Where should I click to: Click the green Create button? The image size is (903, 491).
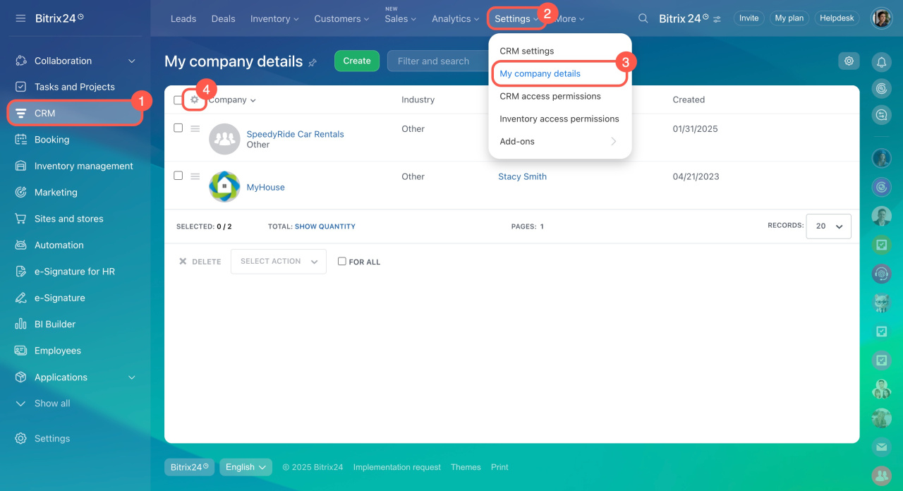[x=357, y=61]
